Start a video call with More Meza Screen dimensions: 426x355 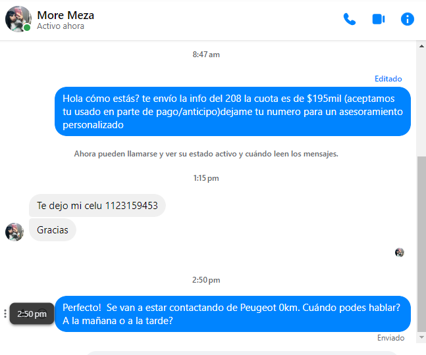click(379, 19)
